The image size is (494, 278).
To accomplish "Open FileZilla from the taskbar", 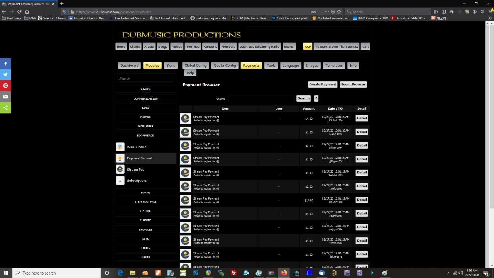I will click(233, 273).
